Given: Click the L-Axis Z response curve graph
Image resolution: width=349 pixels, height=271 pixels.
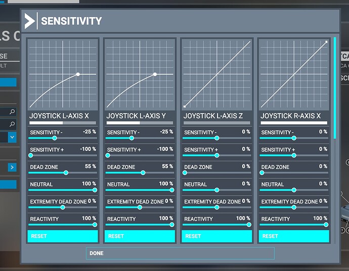Looking at the screenshot, I should 217,74.
